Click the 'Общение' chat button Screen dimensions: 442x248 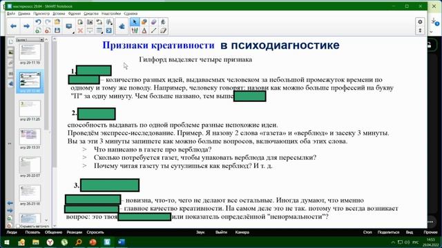click(x=53, y=232)
